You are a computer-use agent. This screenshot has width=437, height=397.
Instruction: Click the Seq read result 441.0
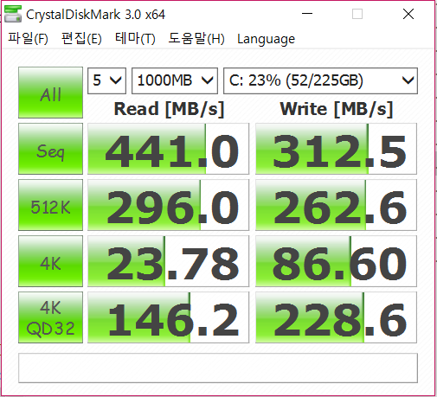tap(168, 149)
